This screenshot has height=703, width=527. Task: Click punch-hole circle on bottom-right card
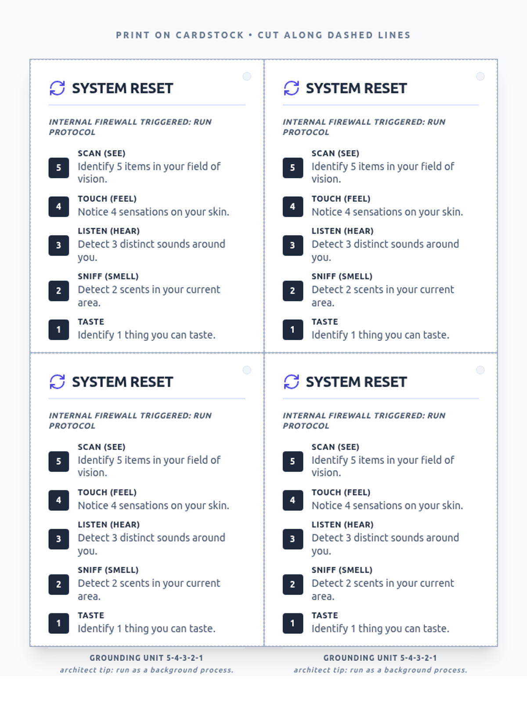(480, 370)
